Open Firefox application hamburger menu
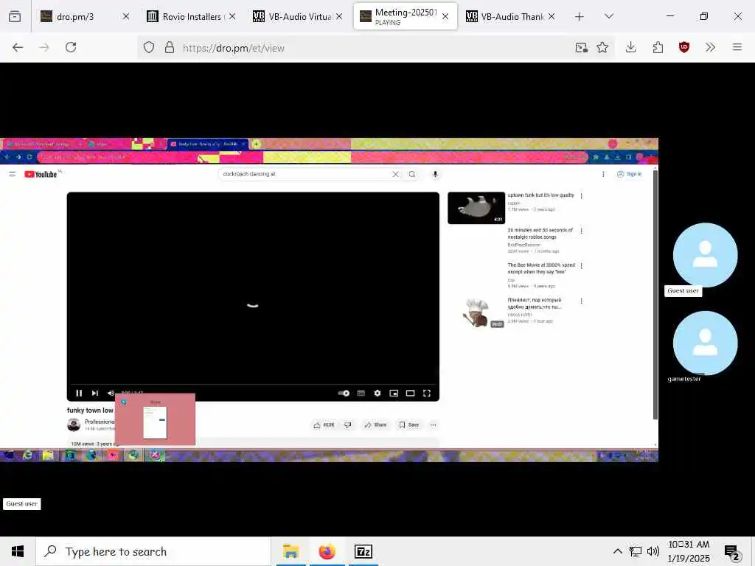The image size is (755, 566). [737, 47]
